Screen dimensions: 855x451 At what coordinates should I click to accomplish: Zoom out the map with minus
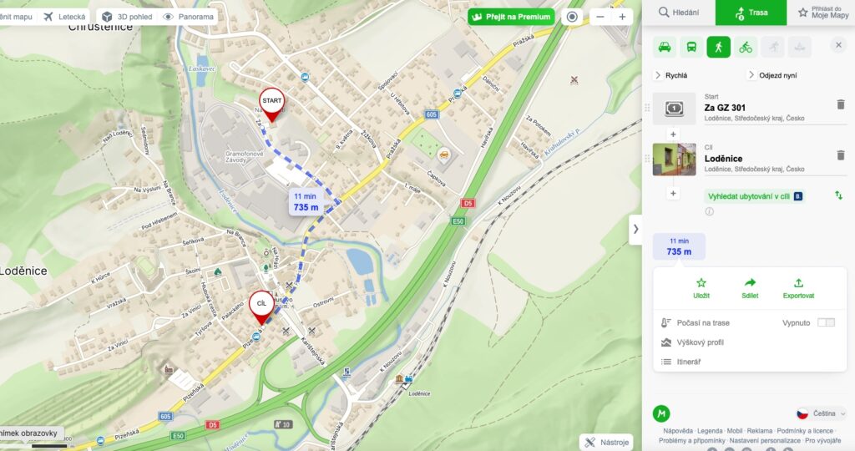point(600,17)
